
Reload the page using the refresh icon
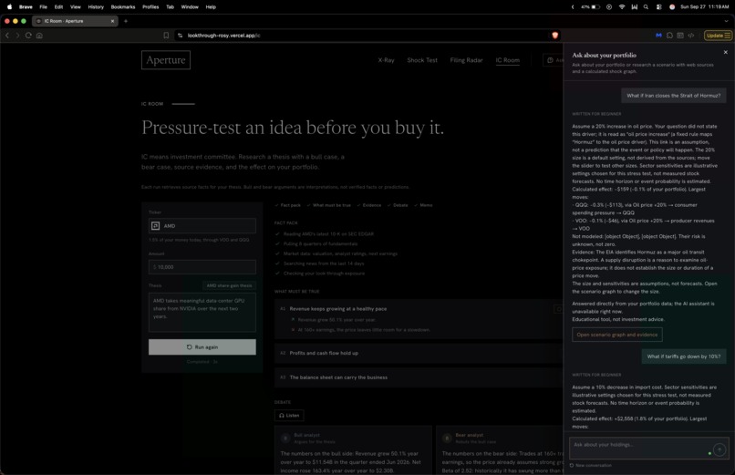point(28,36)
